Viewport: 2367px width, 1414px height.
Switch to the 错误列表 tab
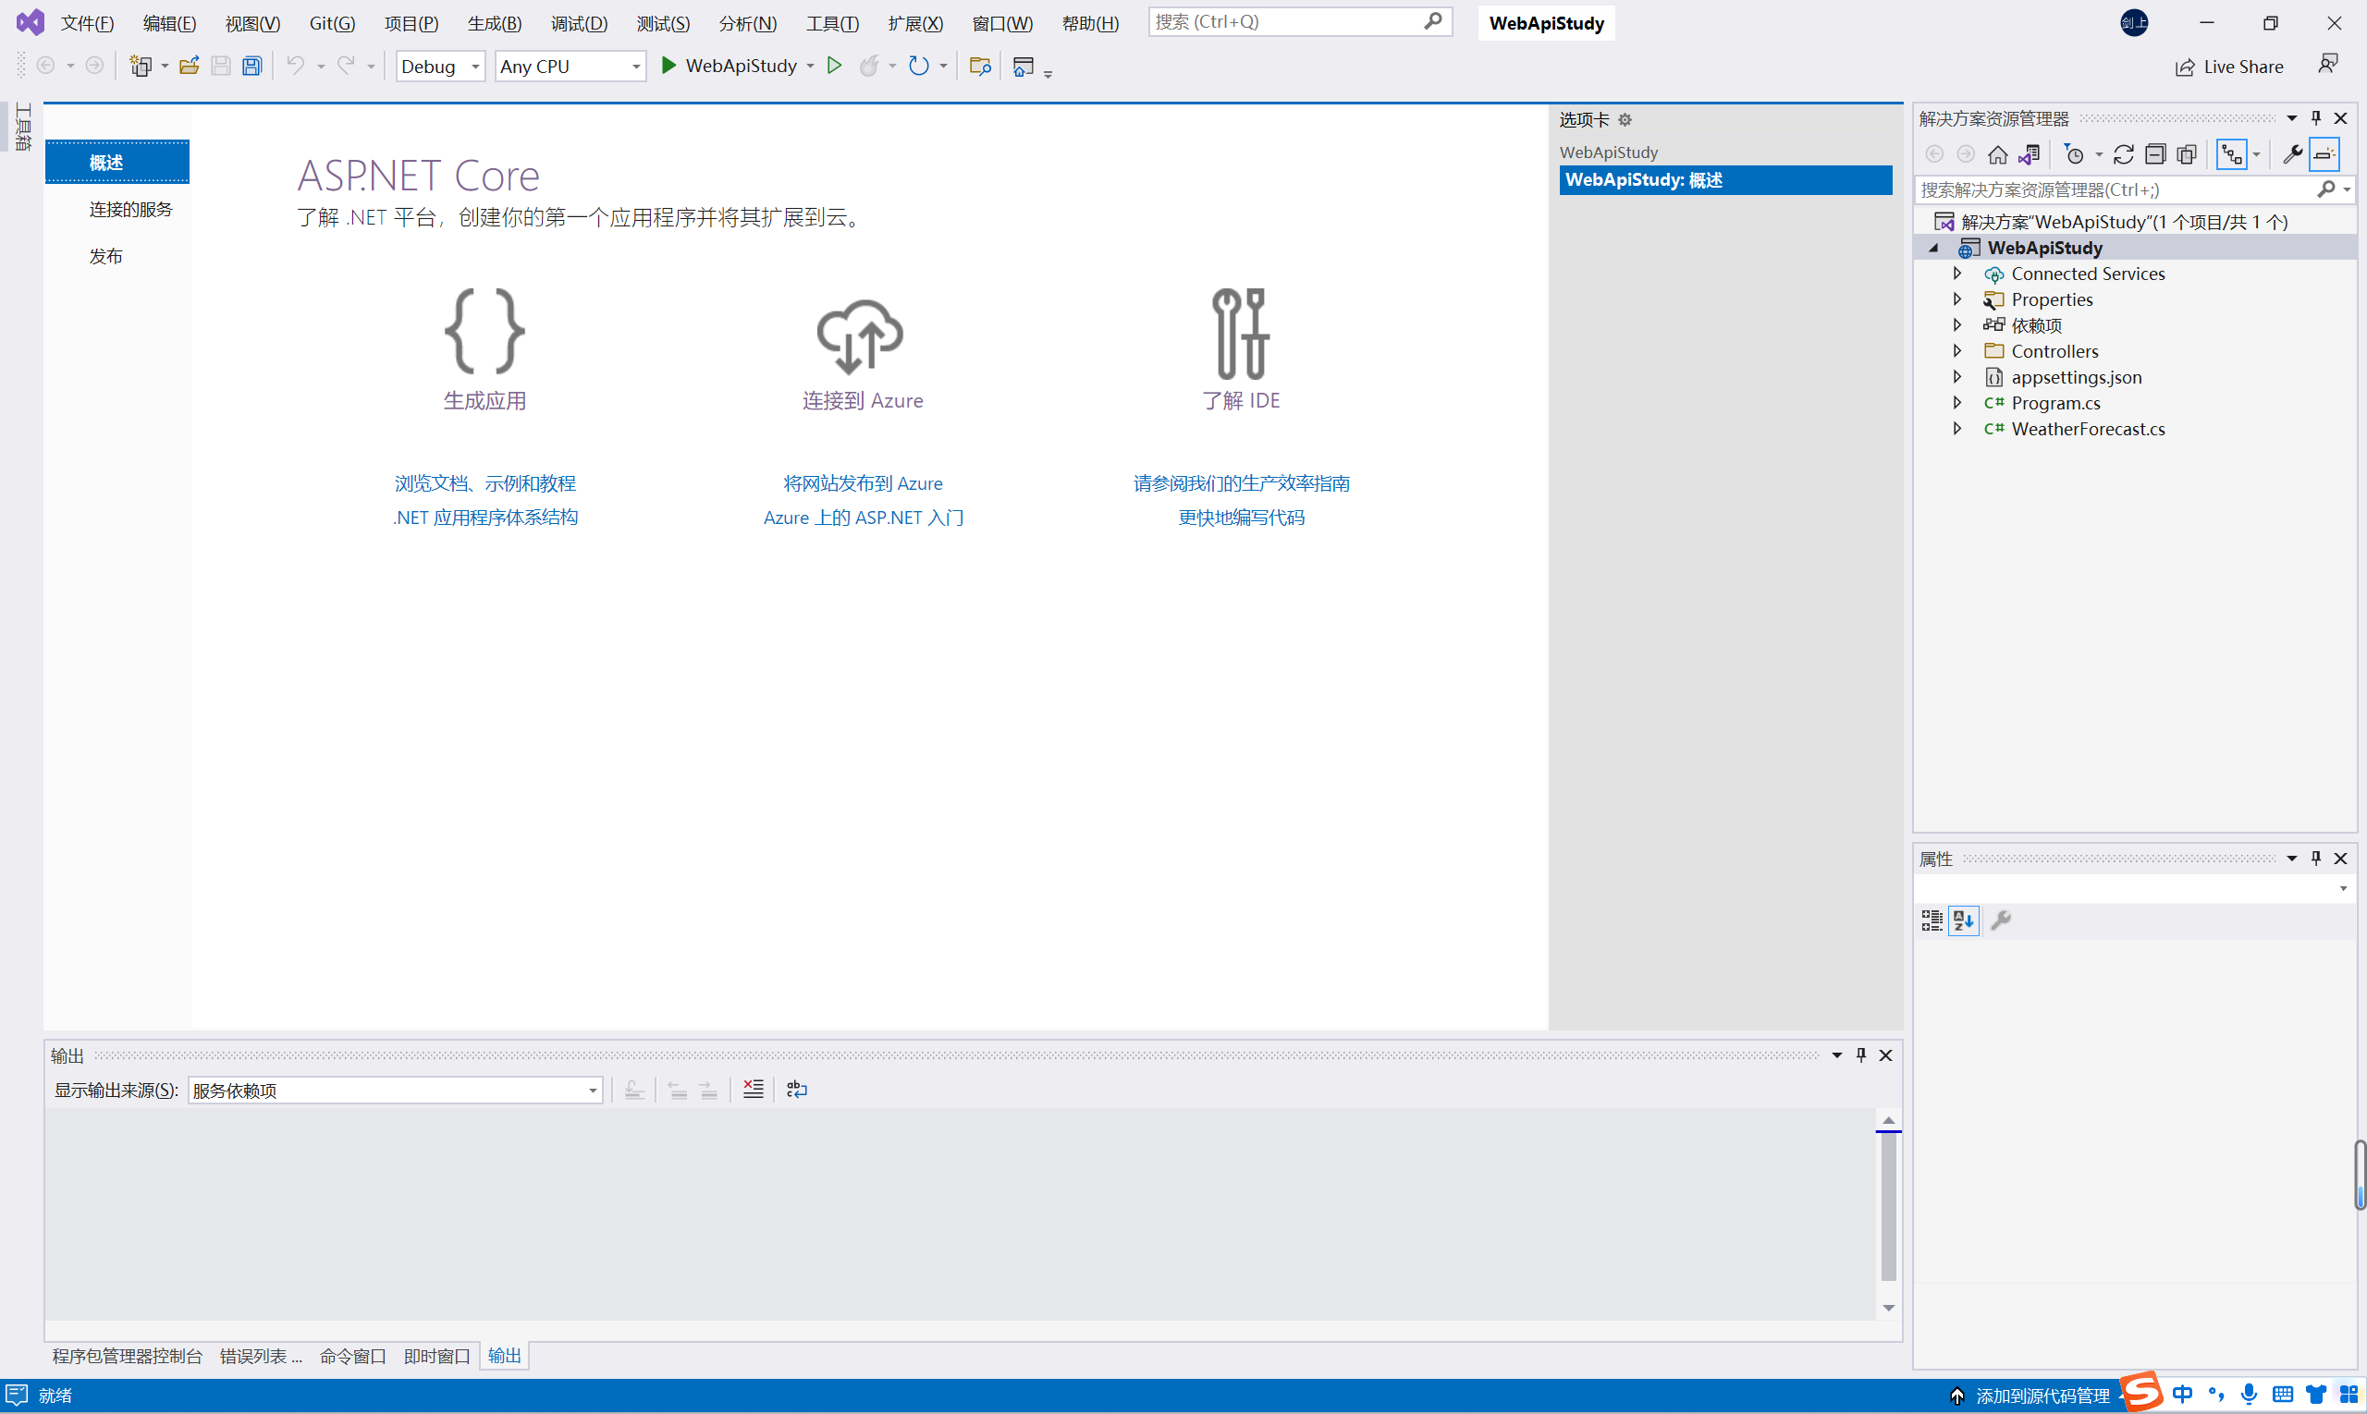click(259, 1356)
